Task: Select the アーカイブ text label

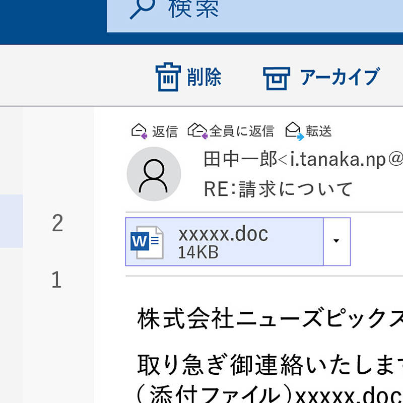Action: (340, 78)
